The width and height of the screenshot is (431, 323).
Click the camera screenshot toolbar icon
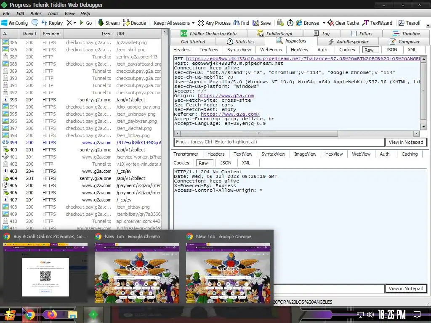(x=280, y=23)
